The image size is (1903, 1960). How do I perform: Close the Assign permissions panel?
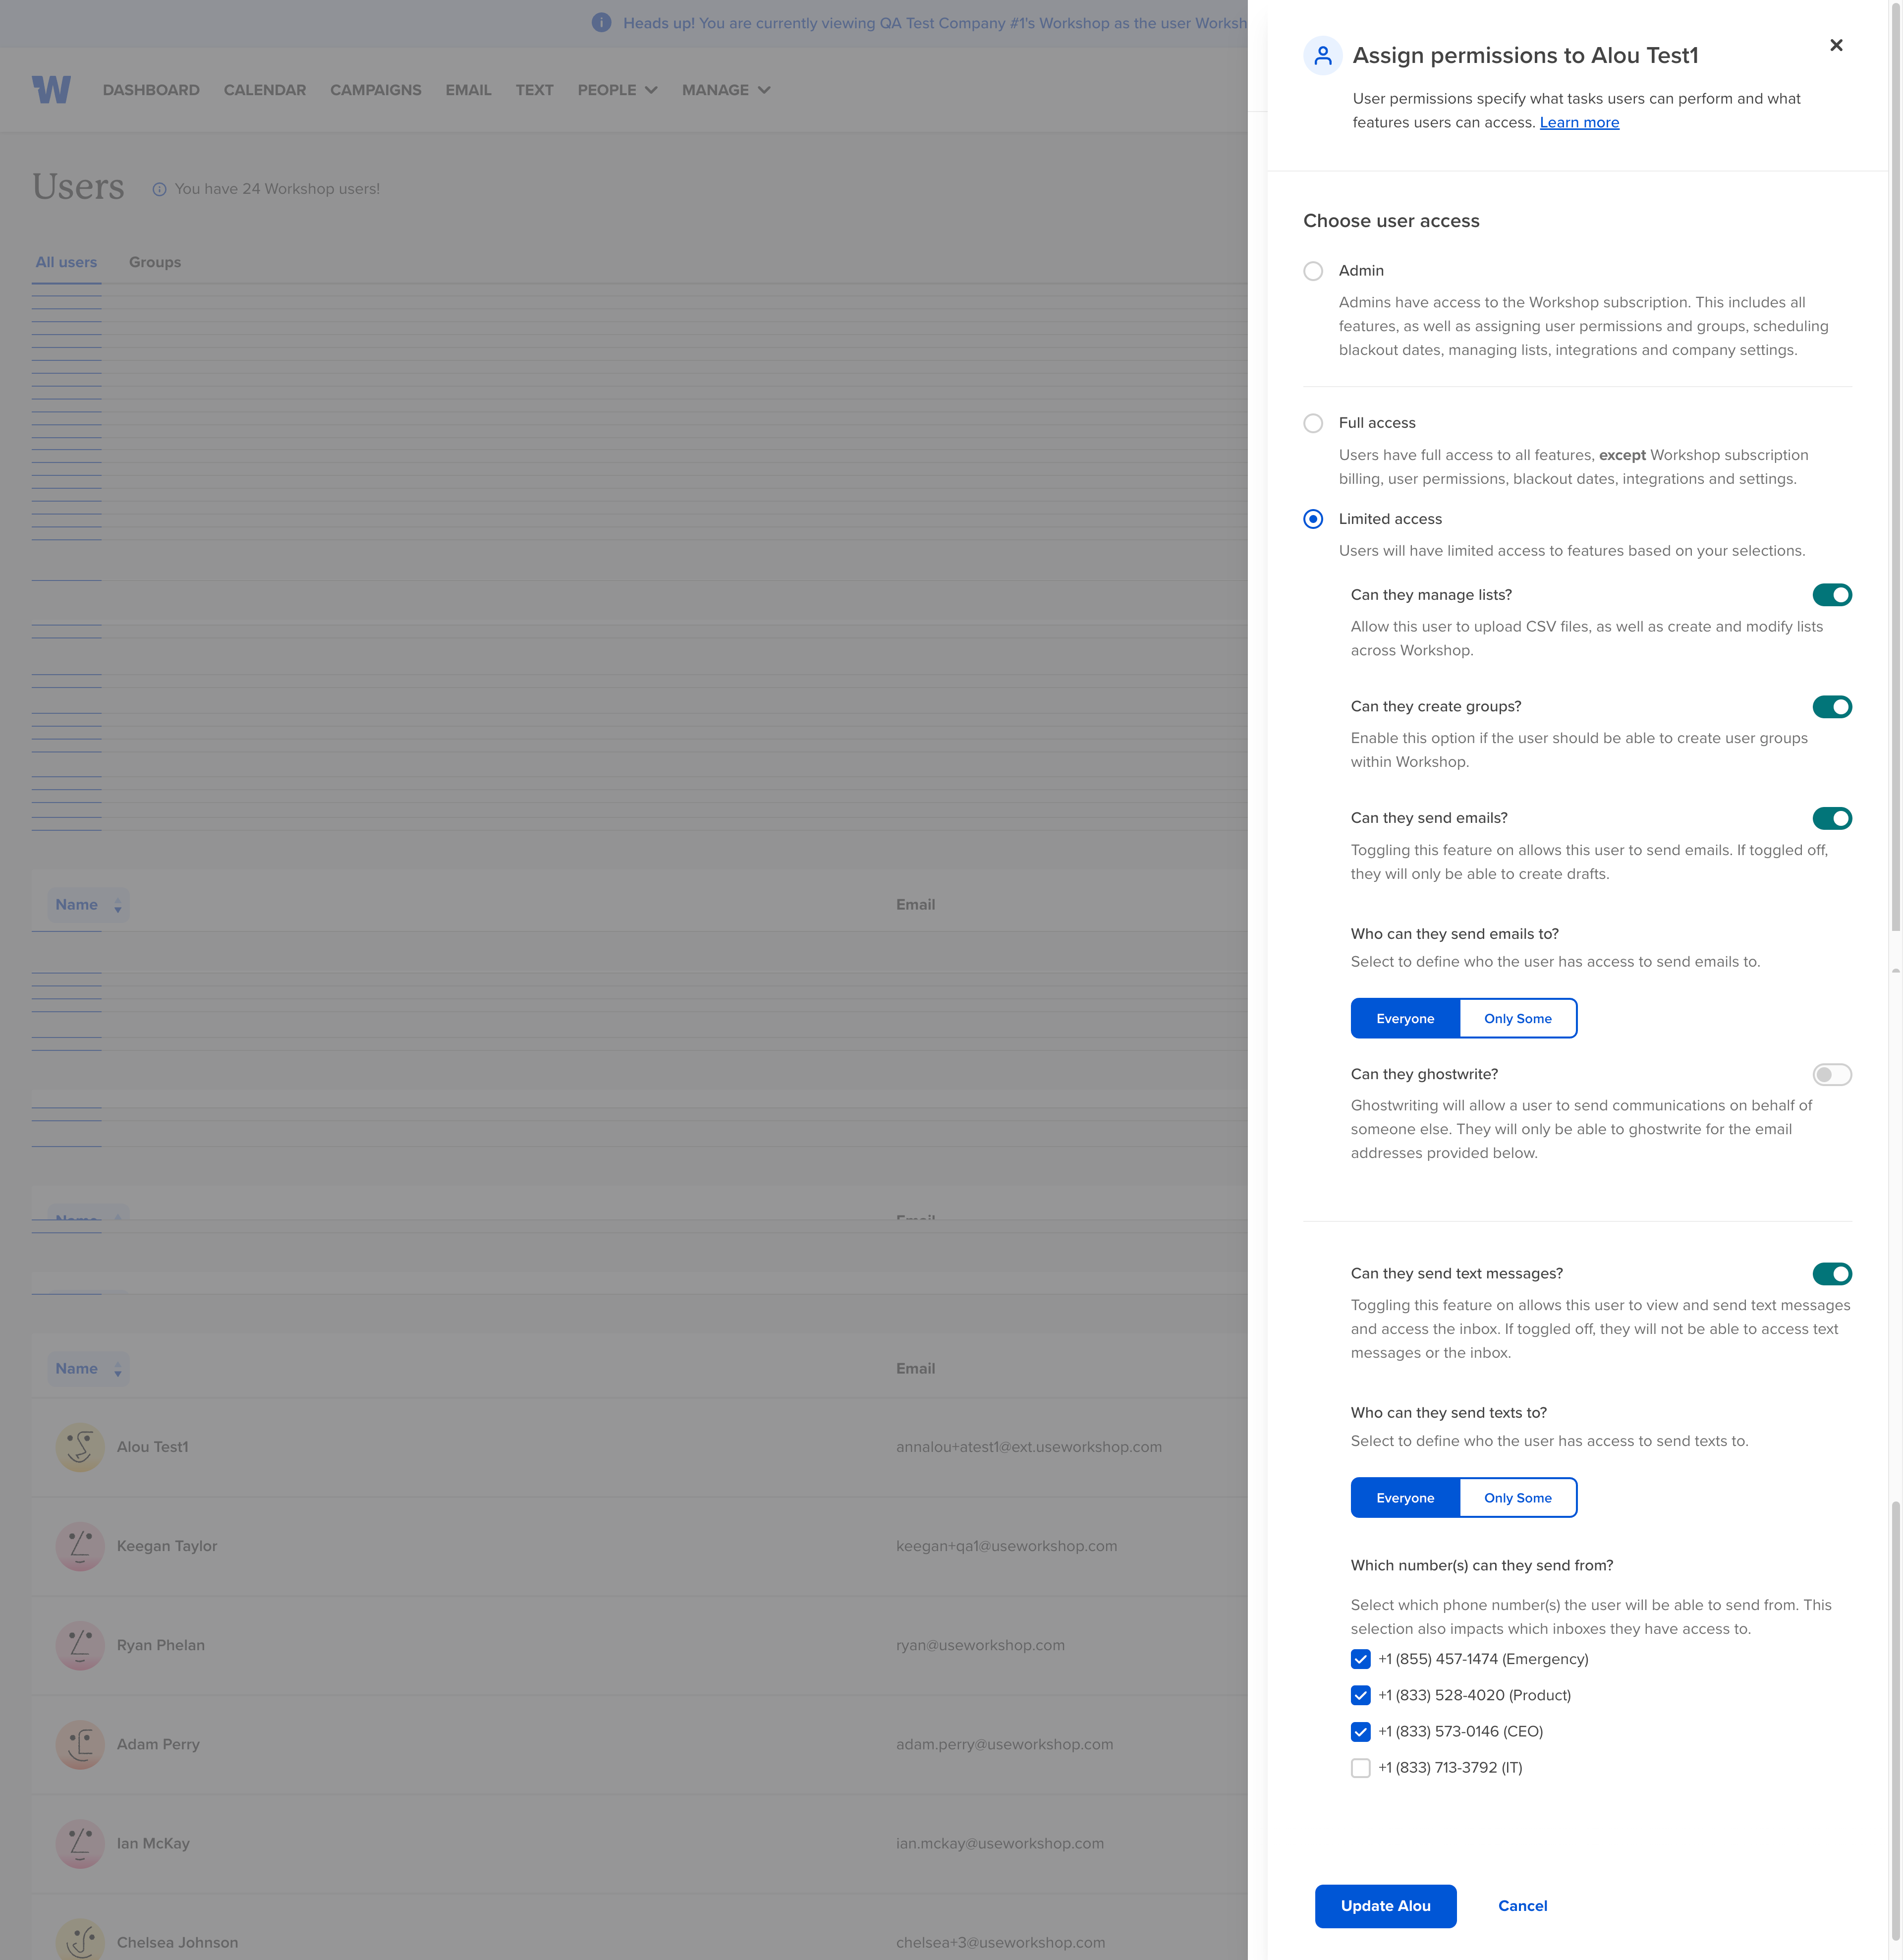[x=1836, y=45]
